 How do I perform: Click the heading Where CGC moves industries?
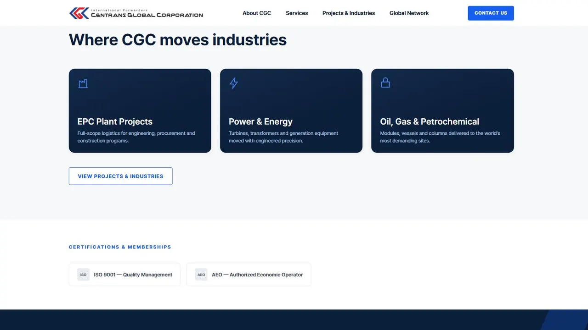point(178,40)
